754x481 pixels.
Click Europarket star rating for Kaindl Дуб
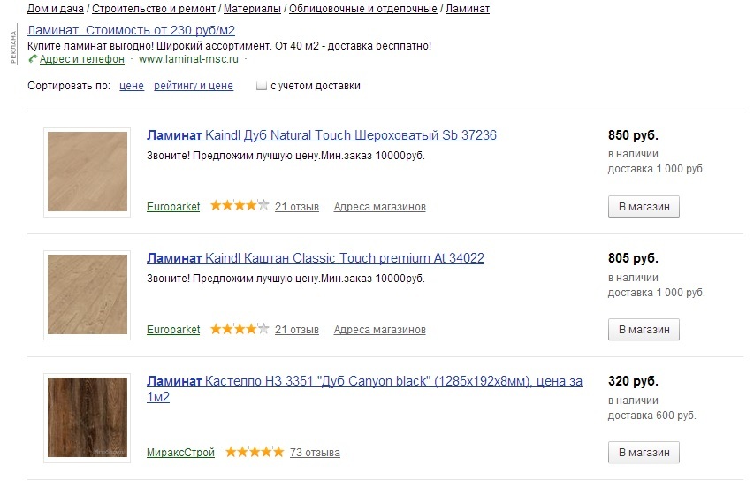[x=240, y=206]
